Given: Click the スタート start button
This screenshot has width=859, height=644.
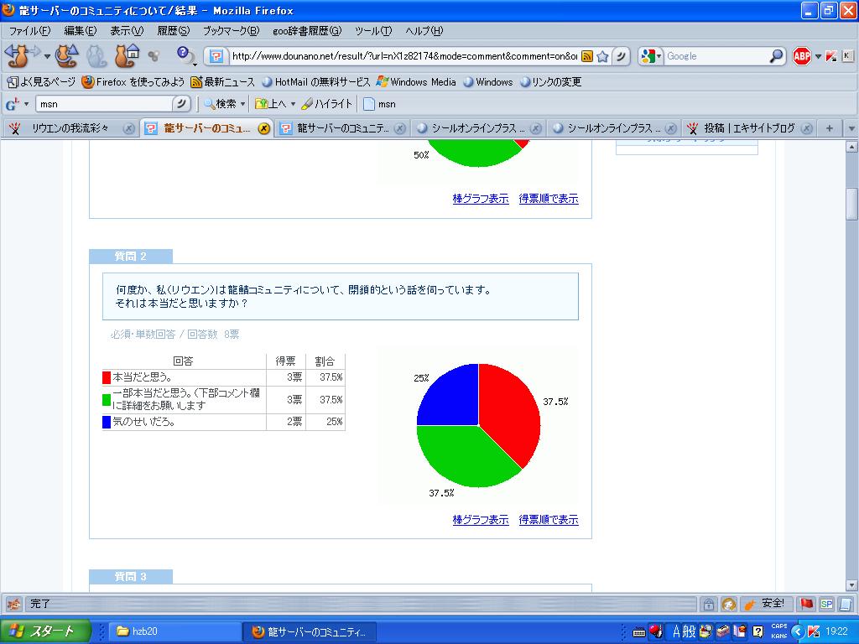Looking at the screenshot, I should point(45,631).
